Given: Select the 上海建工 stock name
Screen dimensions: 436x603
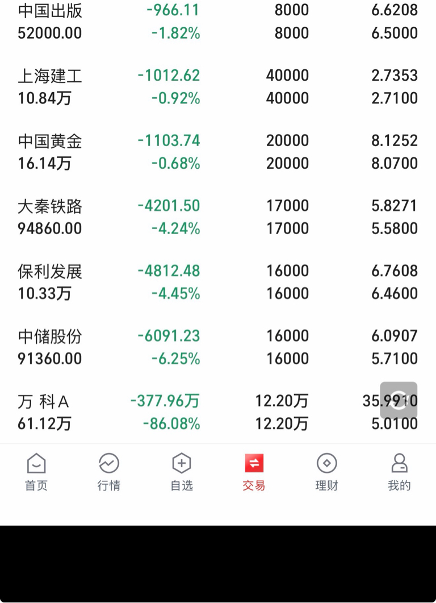Looking at the screenshot, I should tap(50, 76).
